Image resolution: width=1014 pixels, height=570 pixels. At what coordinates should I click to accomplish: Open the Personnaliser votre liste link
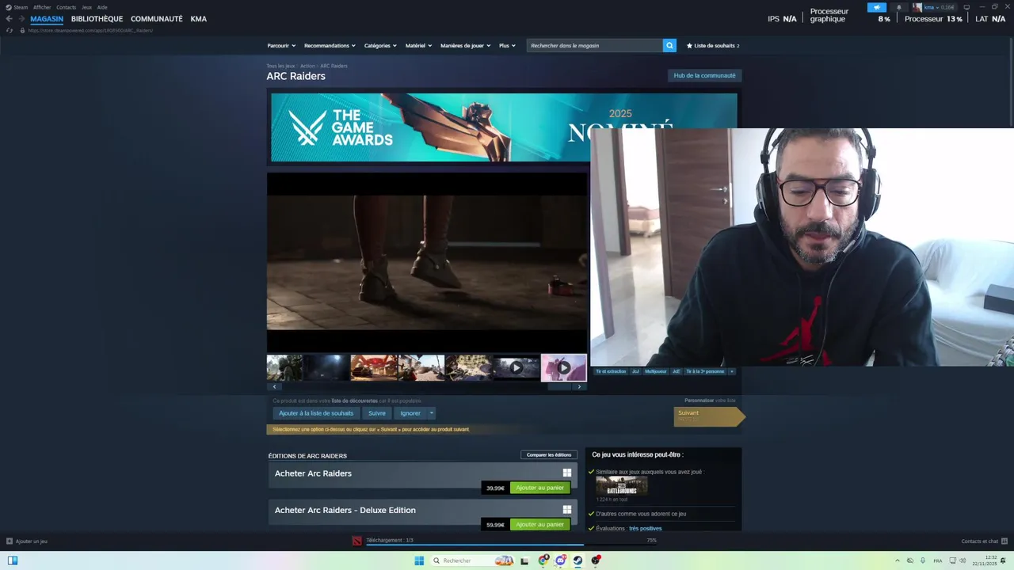coord(710,401)
